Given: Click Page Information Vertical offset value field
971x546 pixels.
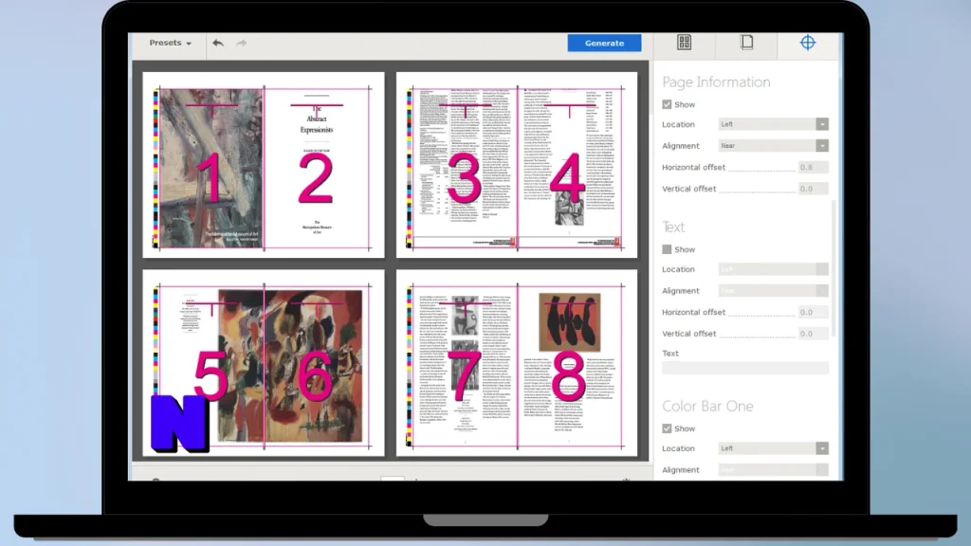Looking at the screenshot, I should 813,189.
